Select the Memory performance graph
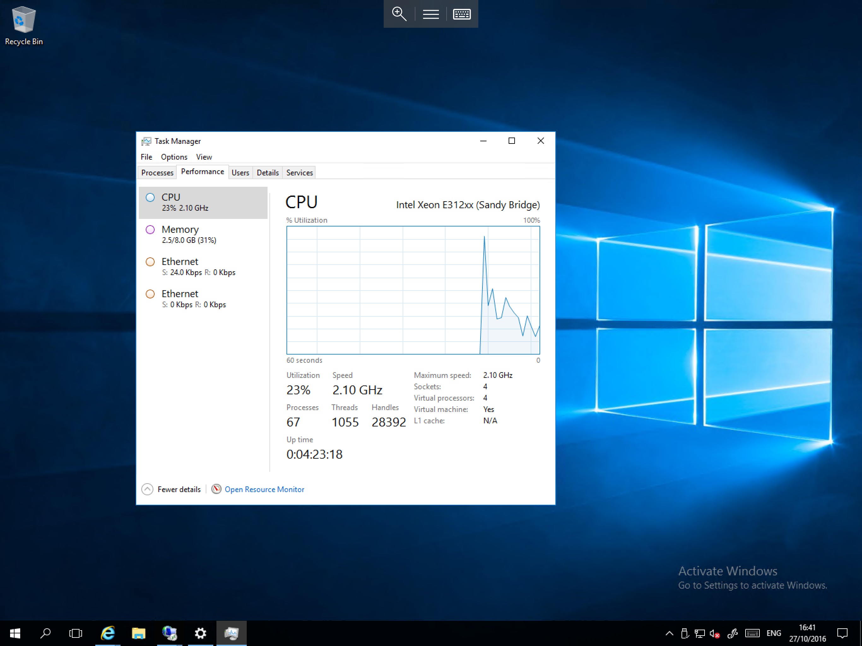 pos(203,234)
